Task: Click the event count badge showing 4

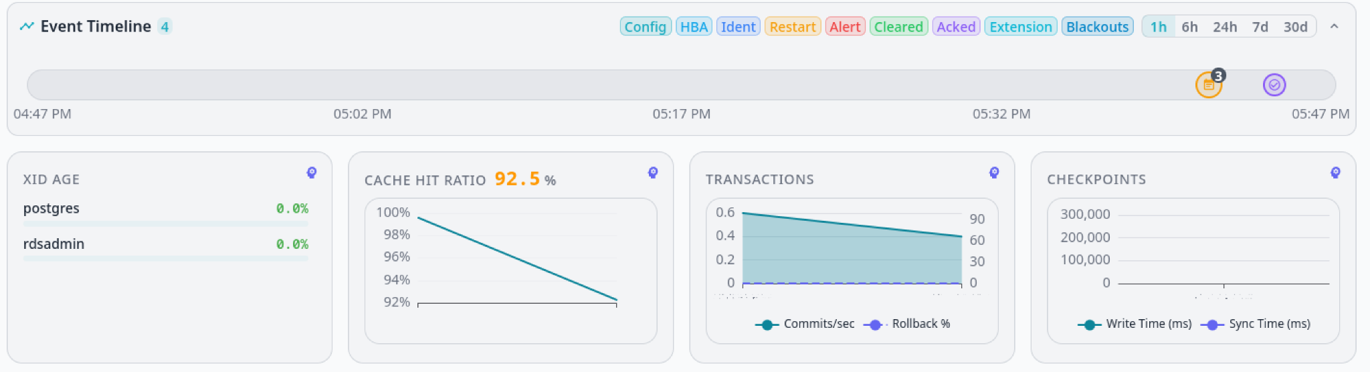Action: click(x=165, y=27)
